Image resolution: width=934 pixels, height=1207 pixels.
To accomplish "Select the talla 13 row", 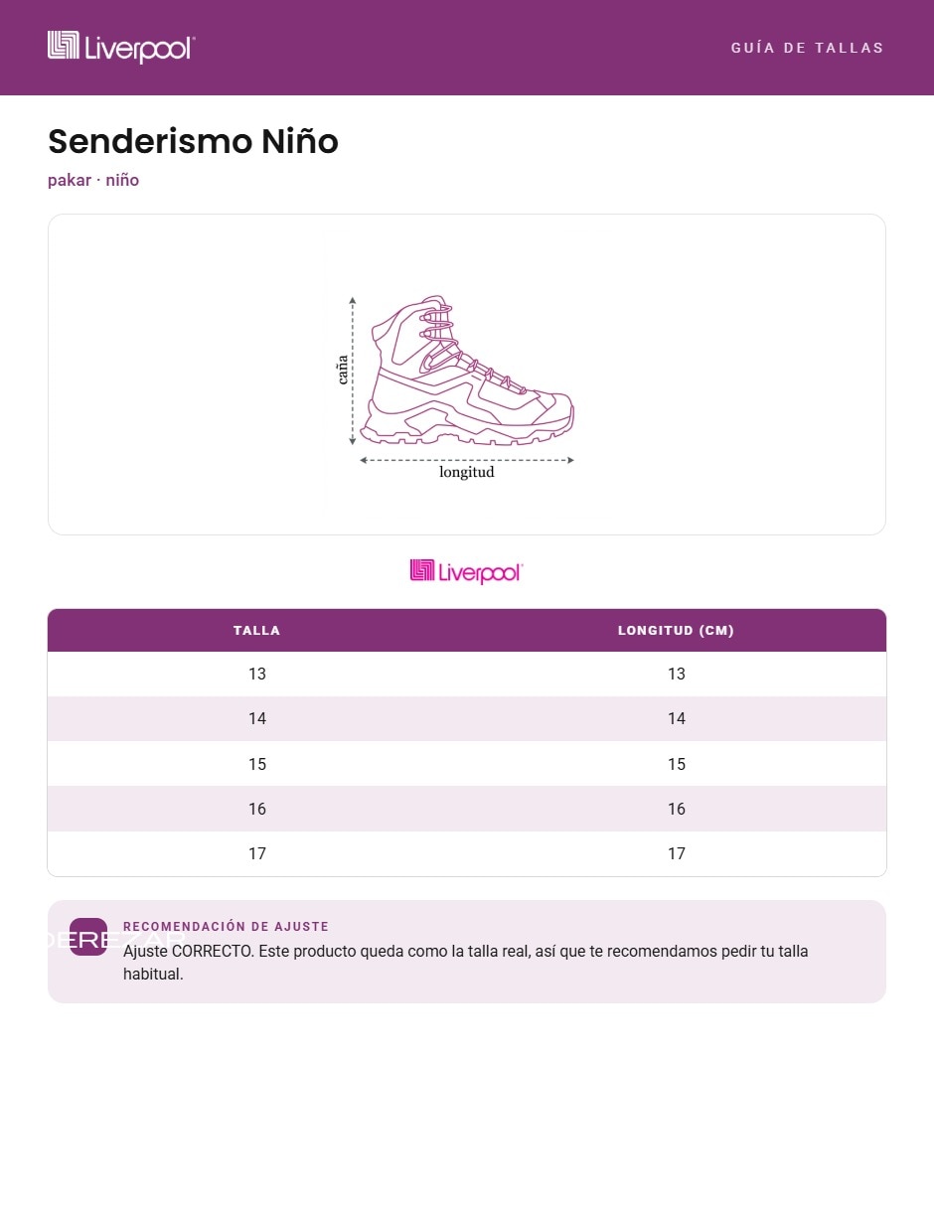I will [467, 674].
